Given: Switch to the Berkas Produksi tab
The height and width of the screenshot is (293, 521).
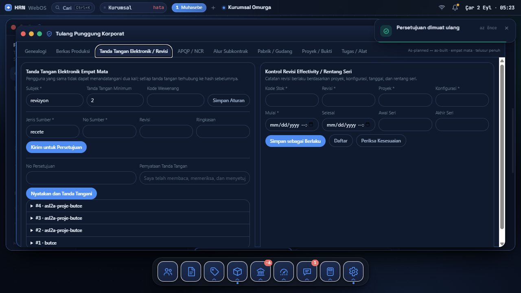Looking at the screenshot, I should [x=73, y=51].
